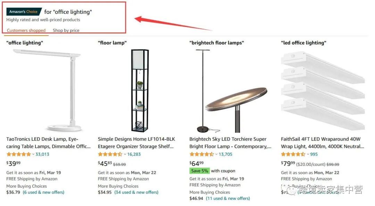Click the Simple Designs shelf star rating
Screen dimensions: 375x206
110,154
